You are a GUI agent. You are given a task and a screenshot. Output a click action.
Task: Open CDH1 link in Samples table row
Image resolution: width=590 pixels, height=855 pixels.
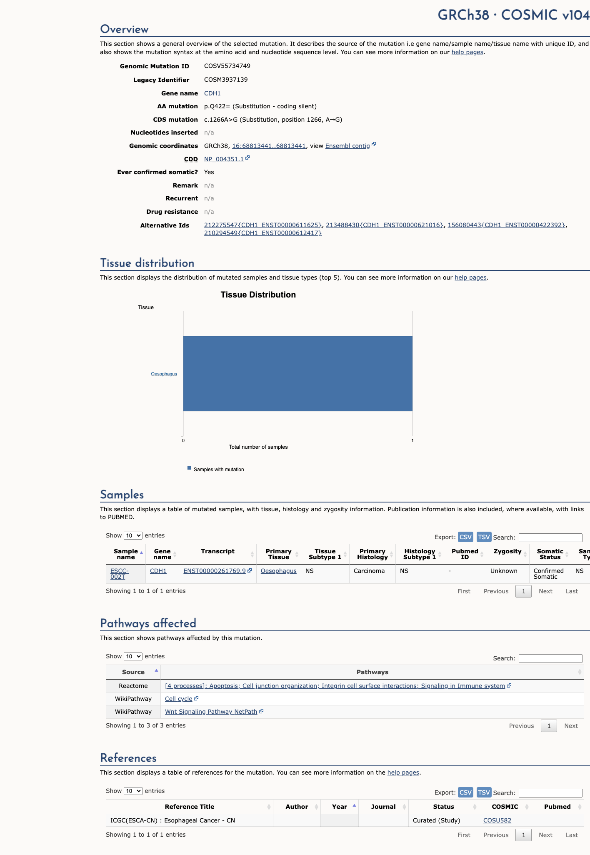(158, 571)
